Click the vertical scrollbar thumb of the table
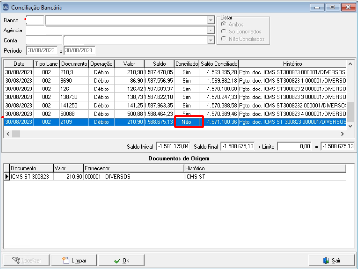Screen dimensions: 358x269 point(350,112)
